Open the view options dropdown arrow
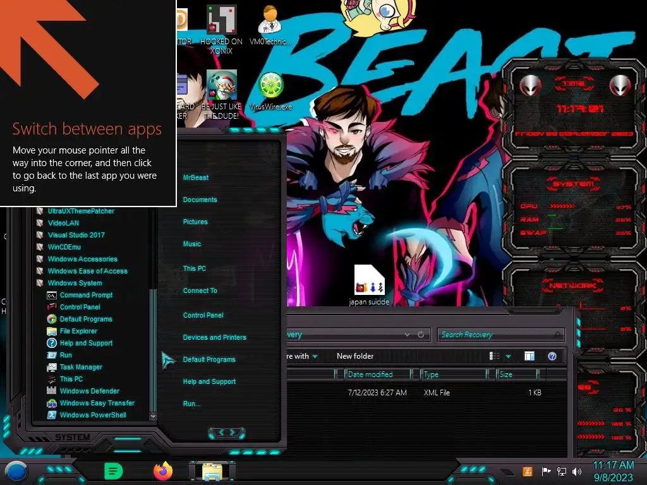 click(509, 356)
